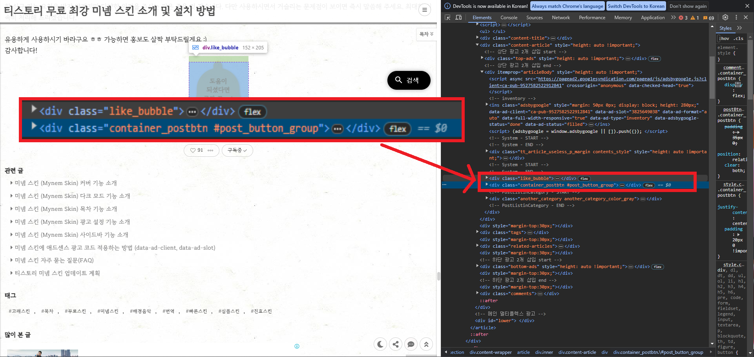Switch to the Application tab
754x357 pixels.
pyautogui.click(x=653, y=18)
